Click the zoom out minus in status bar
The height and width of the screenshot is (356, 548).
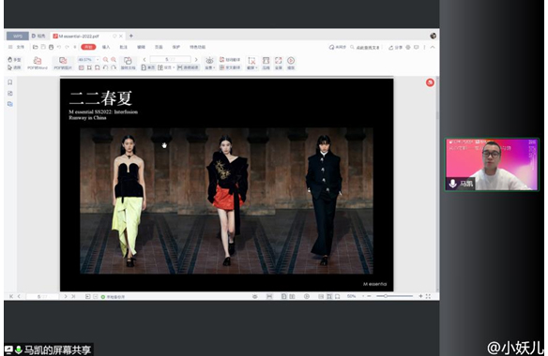point(369,296)
